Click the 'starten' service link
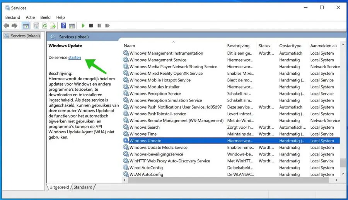Image resolution: width=348 pixels, height=200 pixels. click(75, 57)
